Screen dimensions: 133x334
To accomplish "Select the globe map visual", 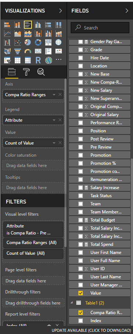I will tap(59, 42).
